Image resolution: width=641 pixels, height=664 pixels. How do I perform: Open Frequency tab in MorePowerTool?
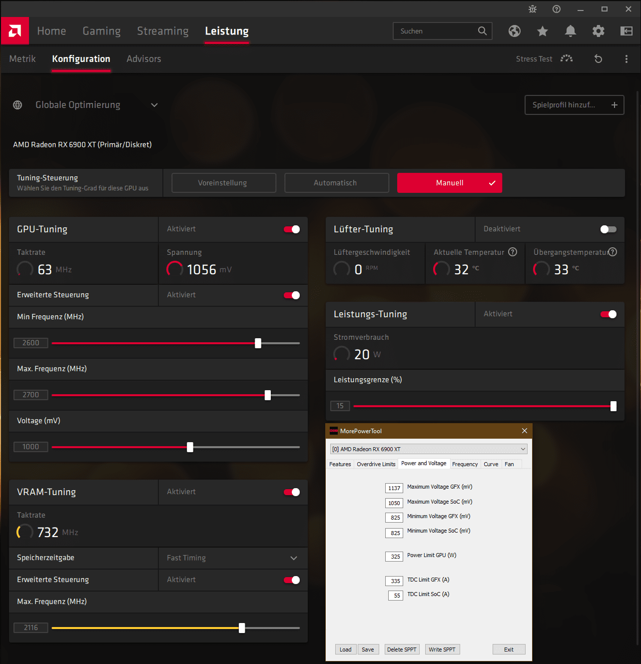coord(465,464)
